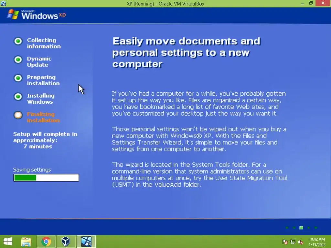Click the muted volume tray icon
Image resolution: width=331 pixels, height=248 pixels.
point(301,242)
